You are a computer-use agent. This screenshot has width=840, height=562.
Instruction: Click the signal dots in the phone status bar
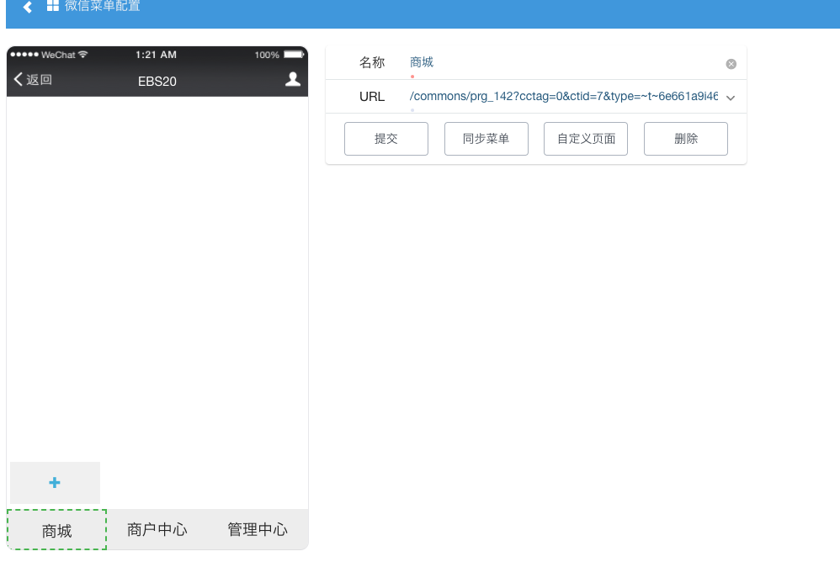point(24,55)
